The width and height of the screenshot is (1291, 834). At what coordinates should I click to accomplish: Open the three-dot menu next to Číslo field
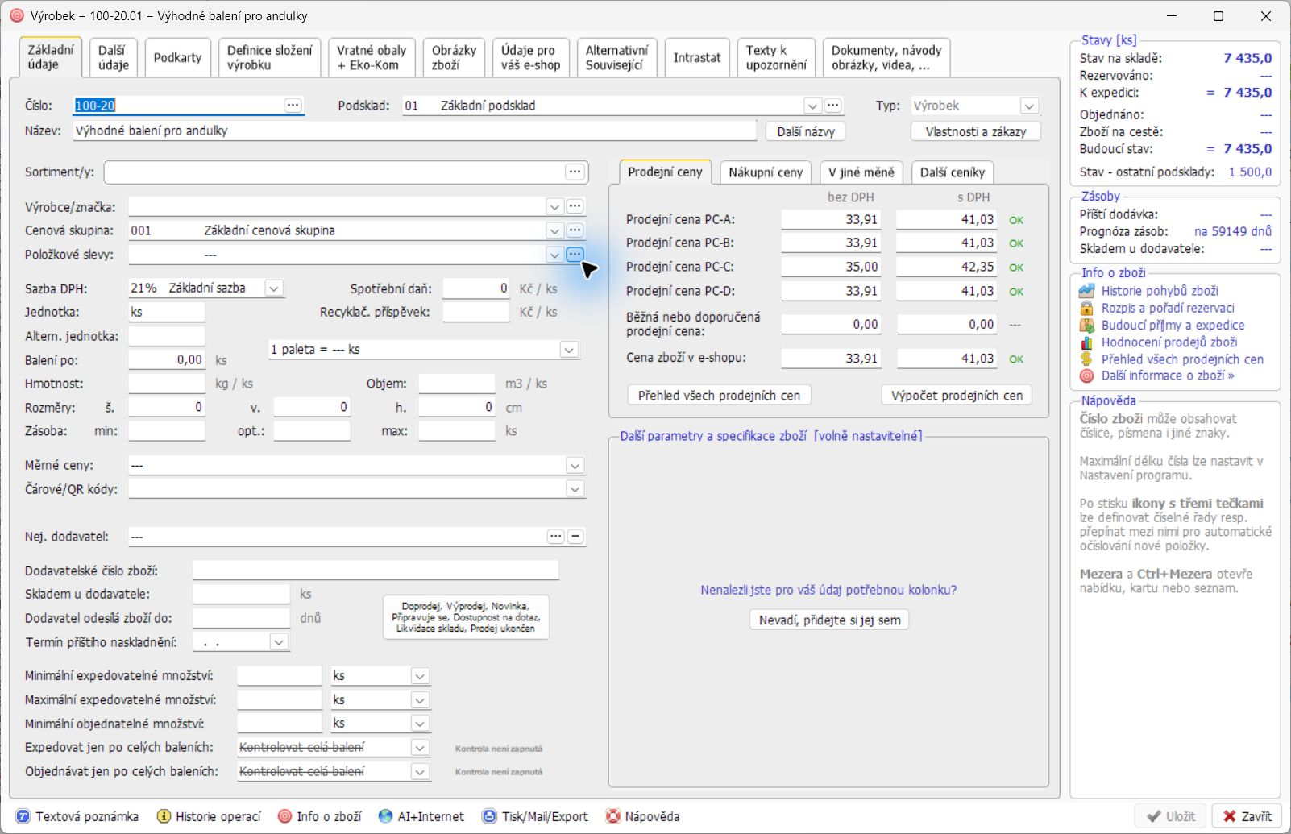(293, 106)
